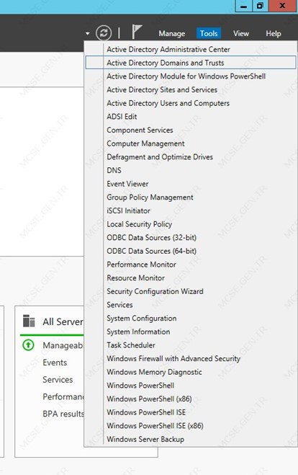Click Events link in All Servers tile
The image size is (298, 475).
pyautogui.click(x=55, y=363)
